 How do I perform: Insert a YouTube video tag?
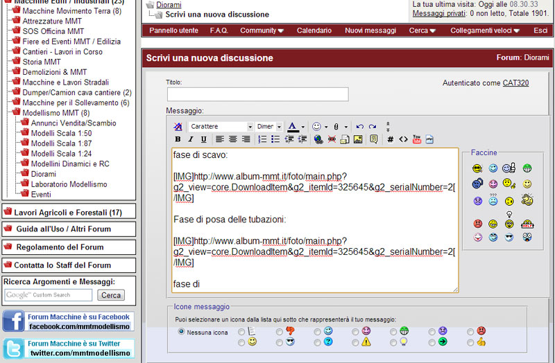(417, 139)
